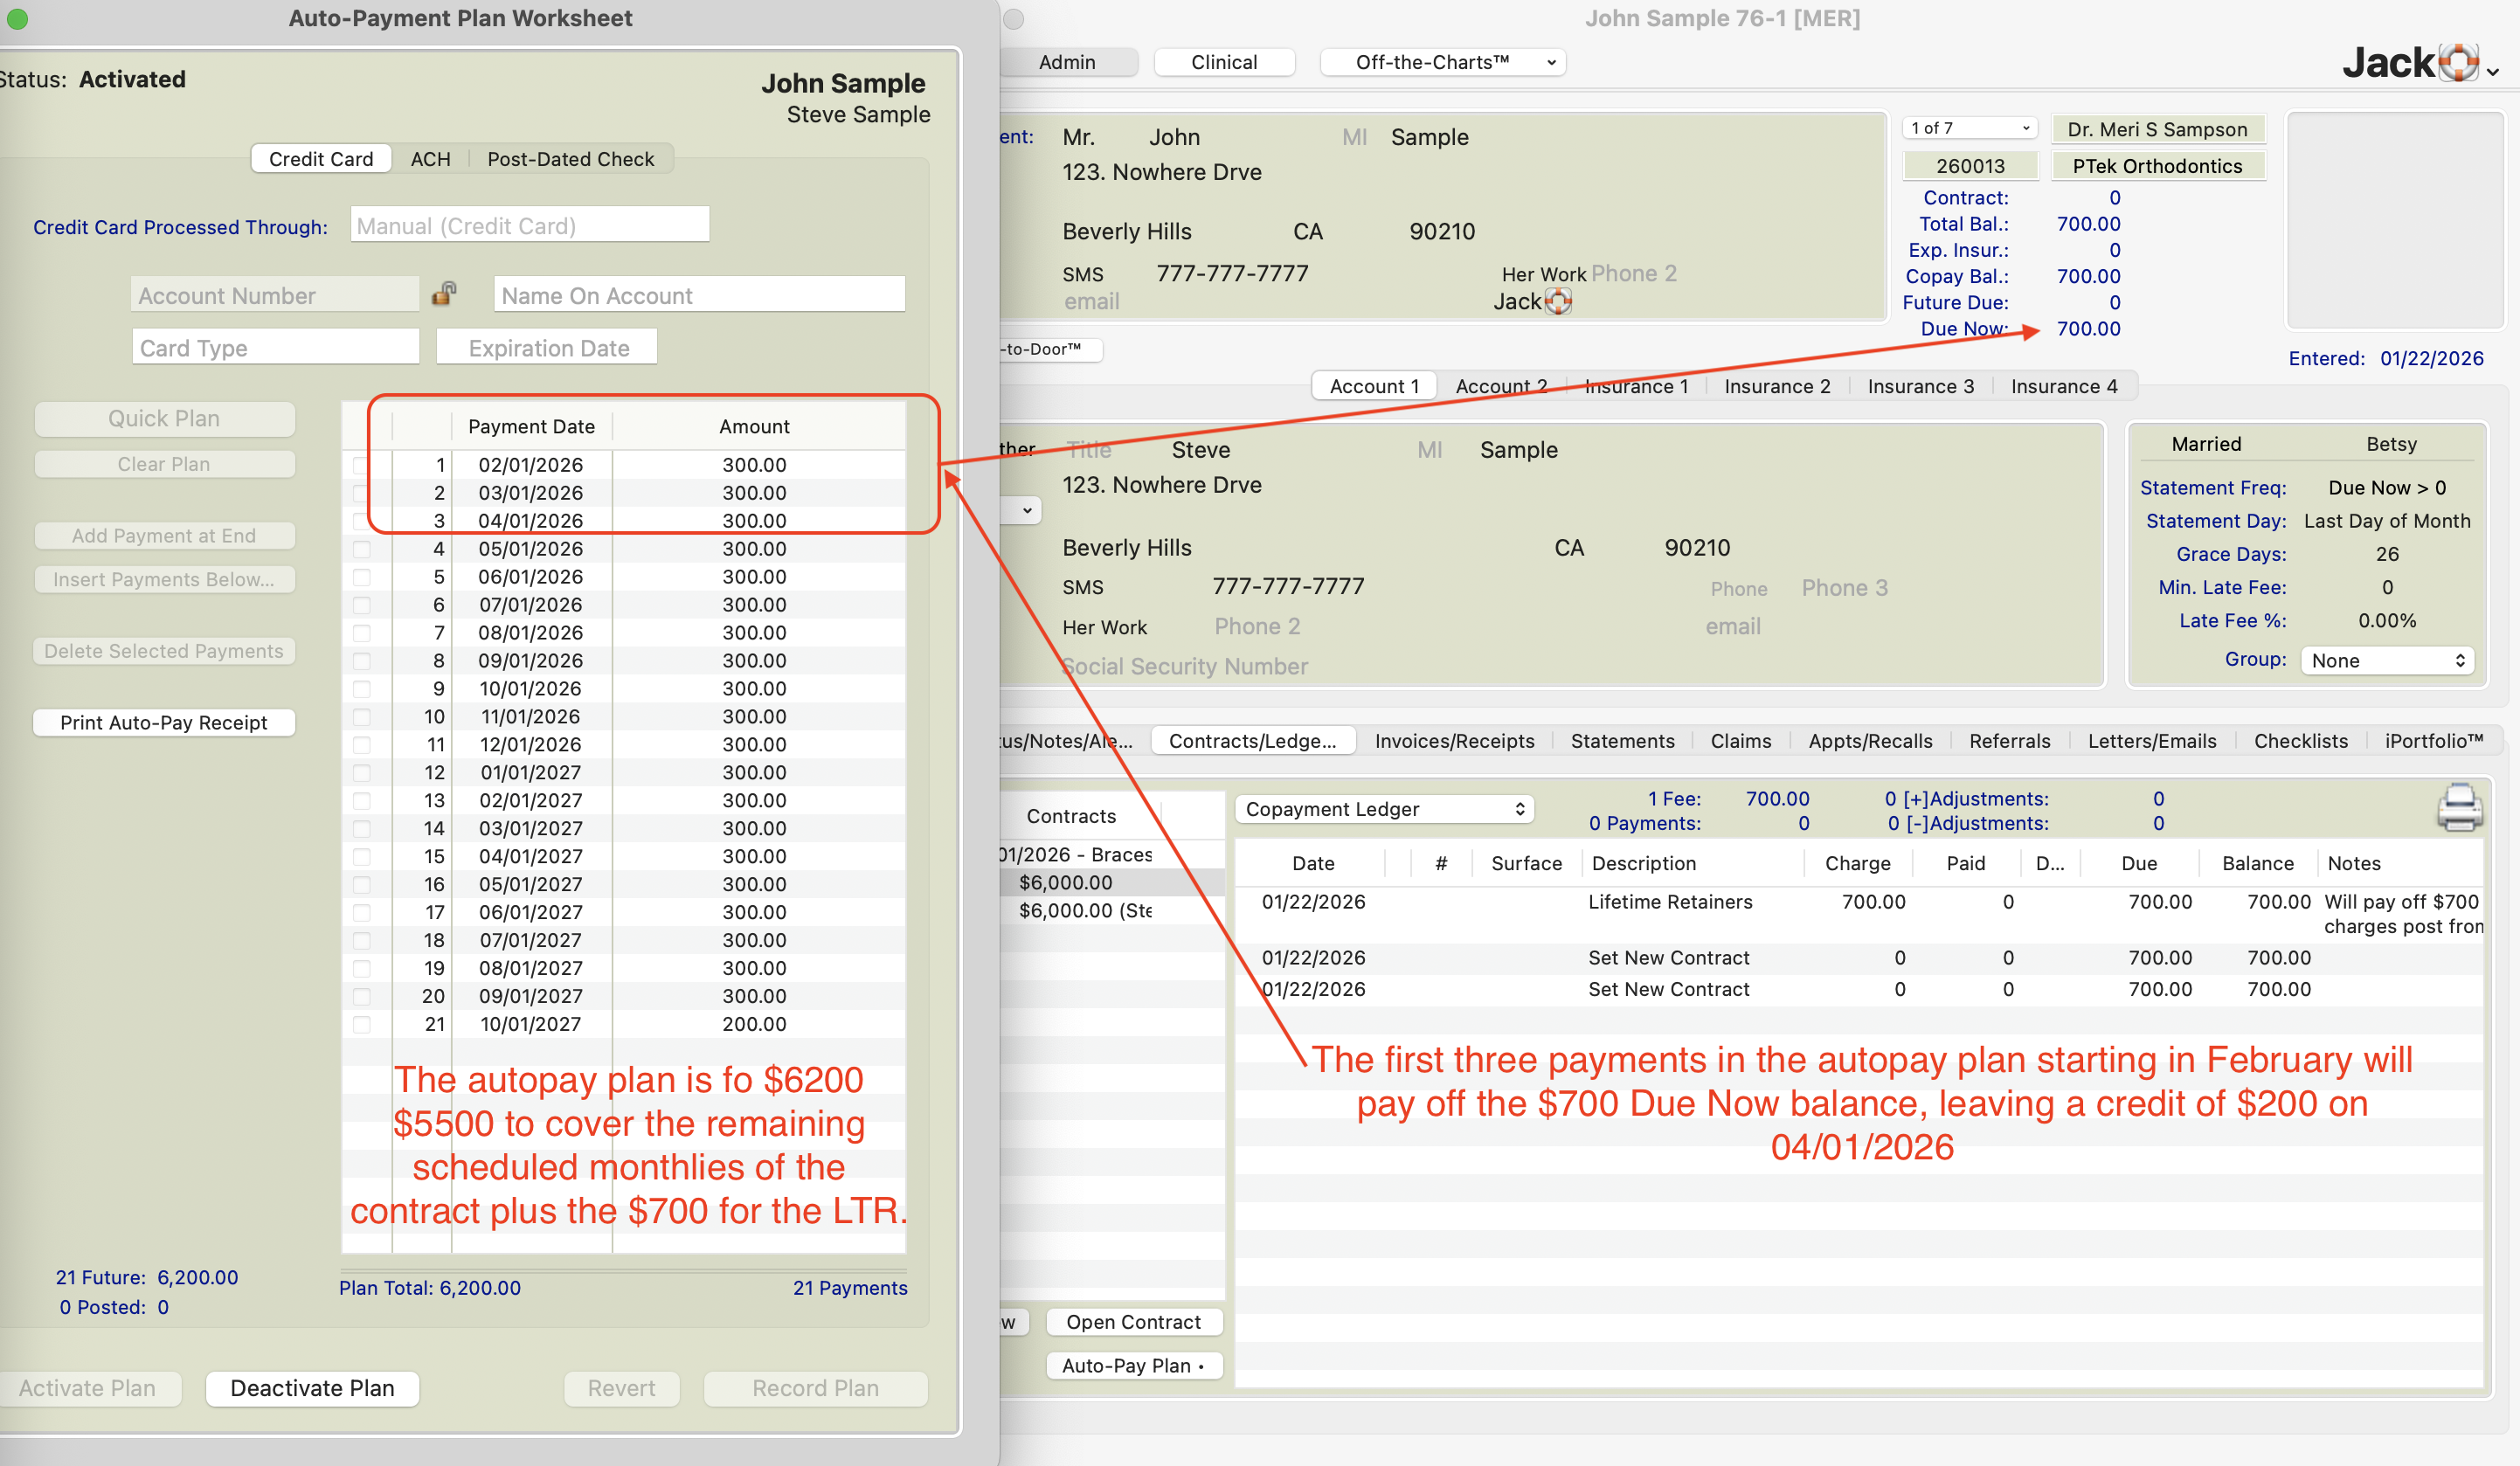Open the '1 of 7' record selector

click(x=1968, y=128)
